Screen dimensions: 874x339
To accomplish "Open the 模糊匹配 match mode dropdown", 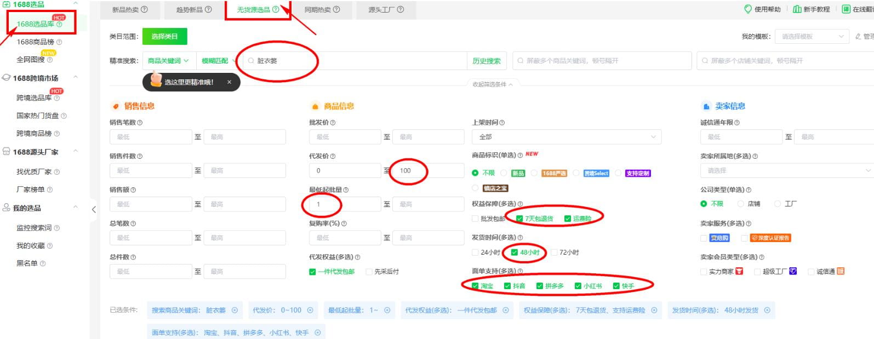I will click(x=218, y=61).
